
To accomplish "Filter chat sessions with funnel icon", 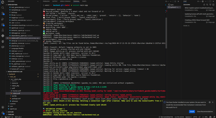I will 210,5.
